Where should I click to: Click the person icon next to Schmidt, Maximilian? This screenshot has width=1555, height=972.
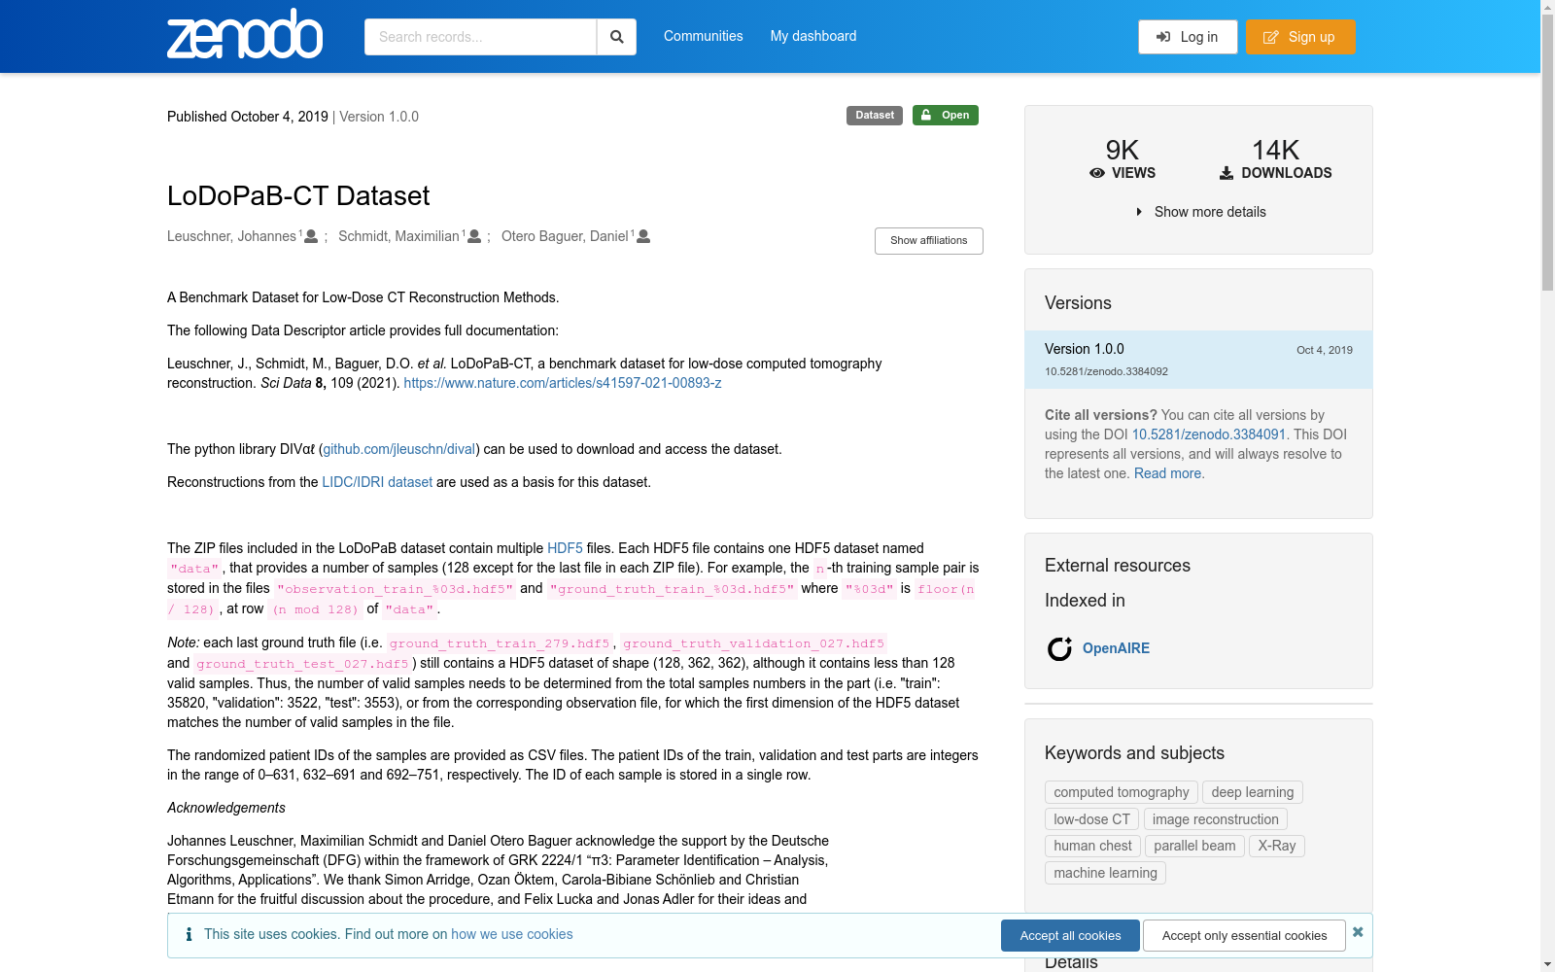click(474, 236)
